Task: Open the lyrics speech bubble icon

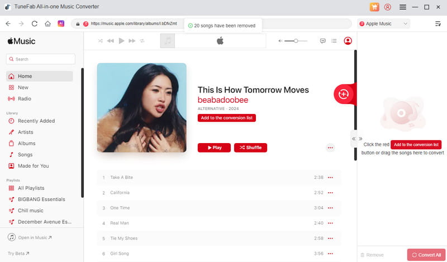Action: pos(323,41)
